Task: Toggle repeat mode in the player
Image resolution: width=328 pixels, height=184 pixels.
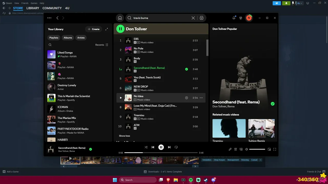Action: (x=176, y=147)
